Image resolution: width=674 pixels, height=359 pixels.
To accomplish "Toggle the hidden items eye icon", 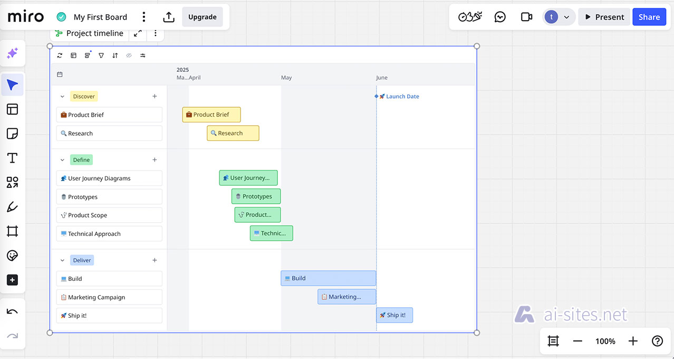I will tap(129, 55).
